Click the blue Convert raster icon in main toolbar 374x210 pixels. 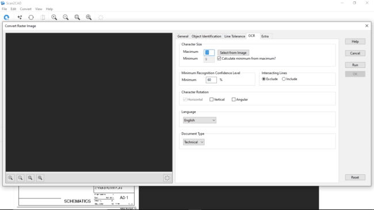[6, 17]
